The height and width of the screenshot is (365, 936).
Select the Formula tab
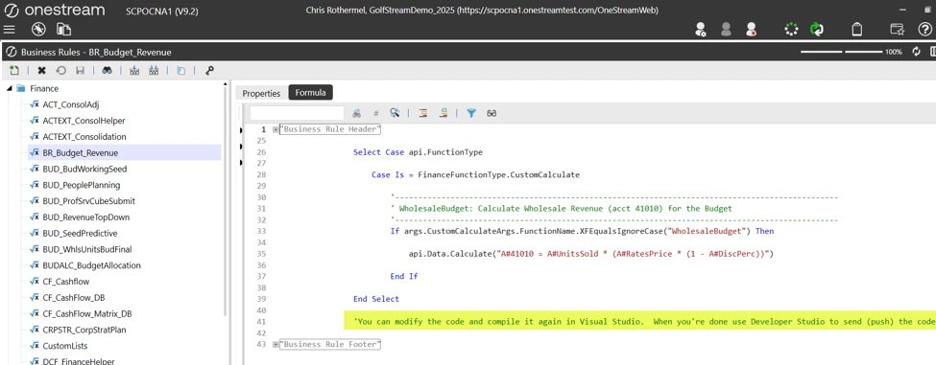310,93
